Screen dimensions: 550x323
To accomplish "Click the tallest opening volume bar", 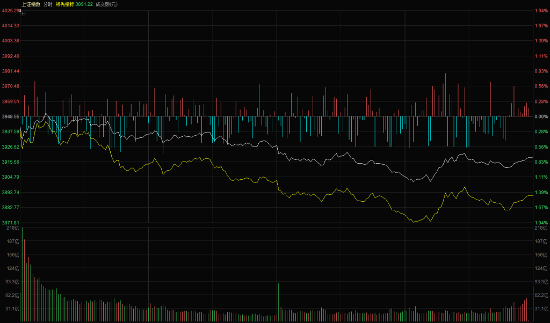I will click(x=22, y=274).
